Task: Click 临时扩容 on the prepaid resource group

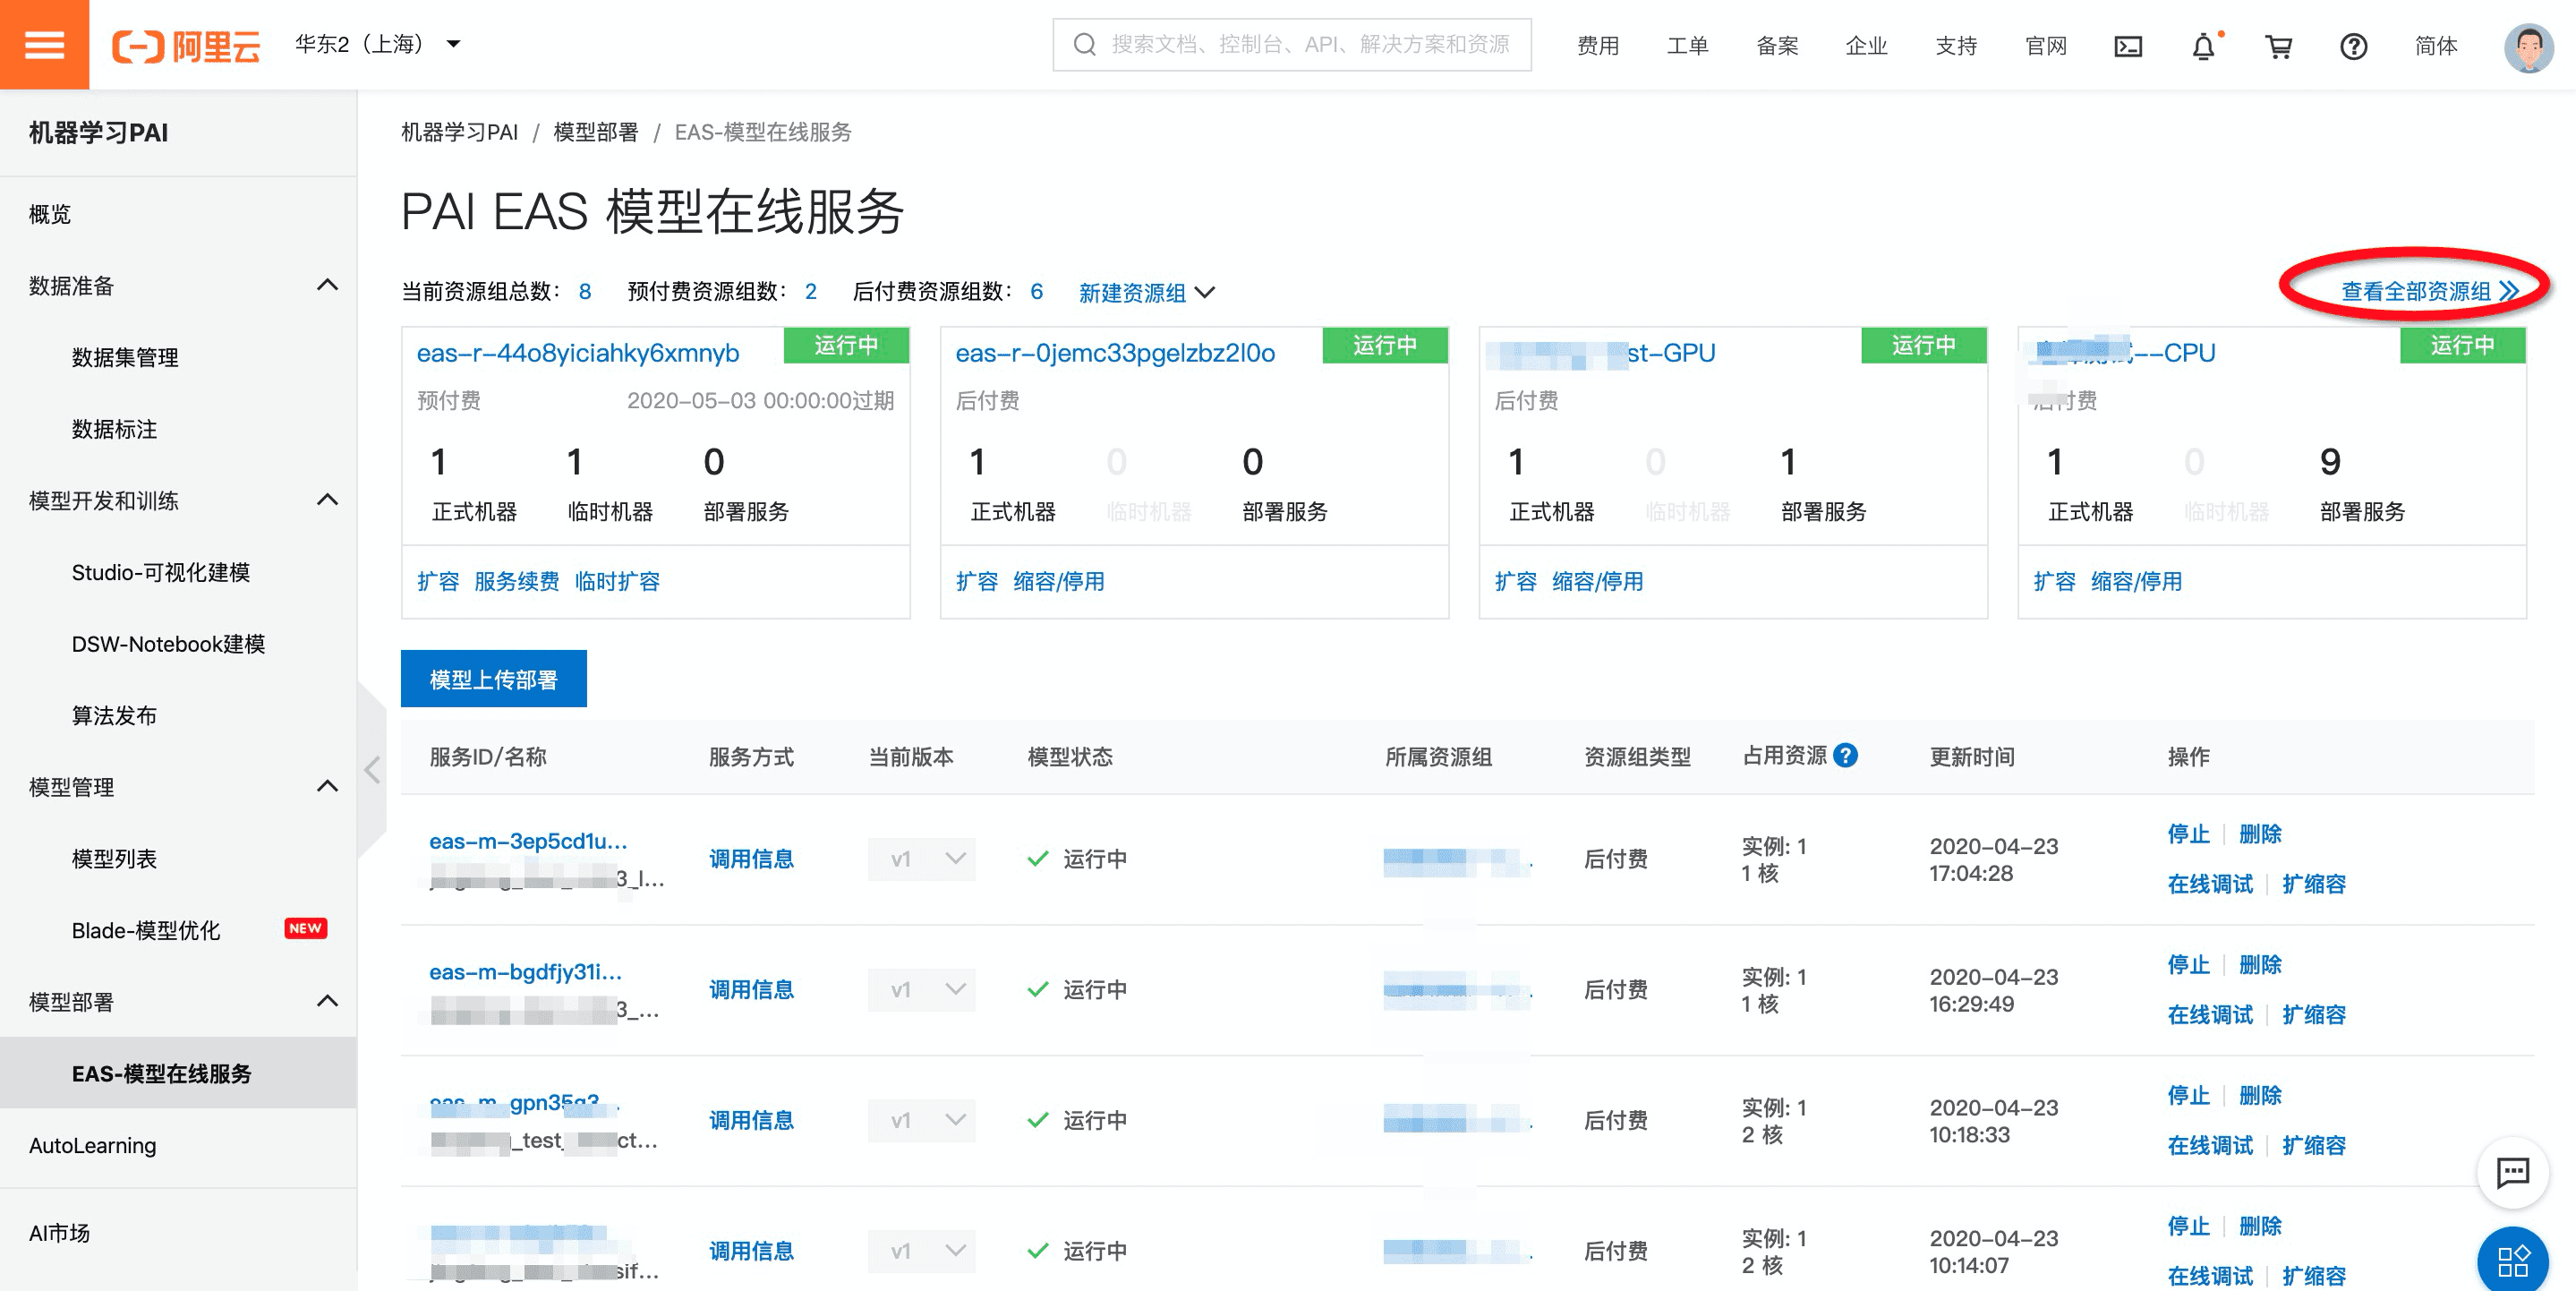Action: 617,581
